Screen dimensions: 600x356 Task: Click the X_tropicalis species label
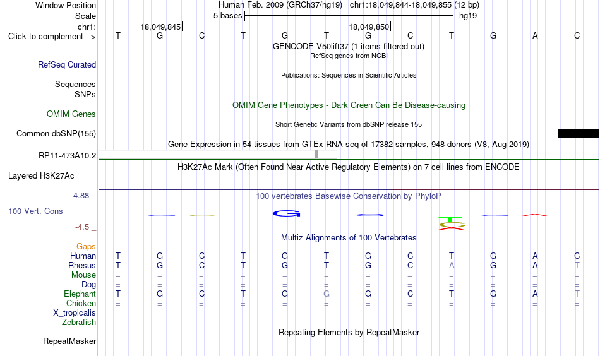tap(75, 313)
